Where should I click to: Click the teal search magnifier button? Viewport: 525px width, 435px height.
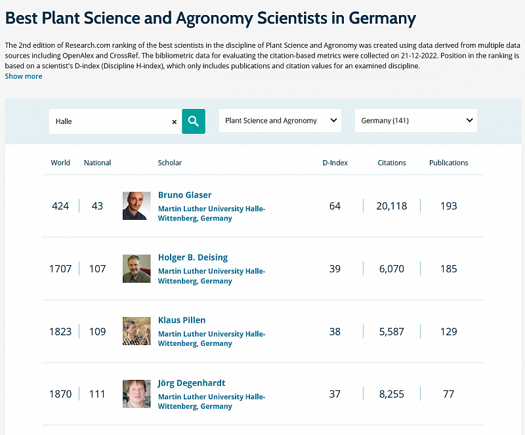(194, 121)
